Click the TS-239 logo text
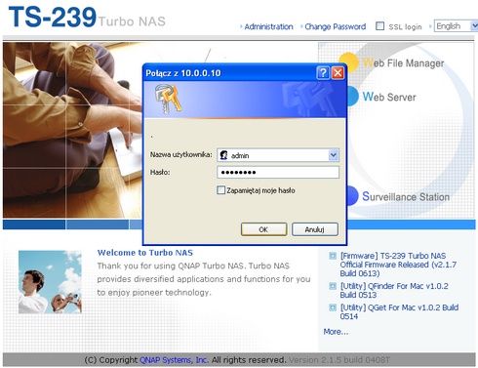The height and width of the screenshot is (368, 478). point(53,17)
